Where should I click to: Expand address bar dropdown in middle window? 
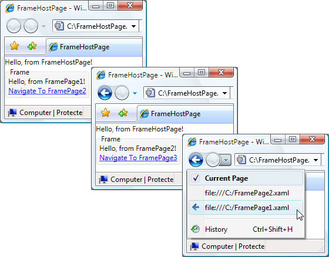[x=224, y=93]
